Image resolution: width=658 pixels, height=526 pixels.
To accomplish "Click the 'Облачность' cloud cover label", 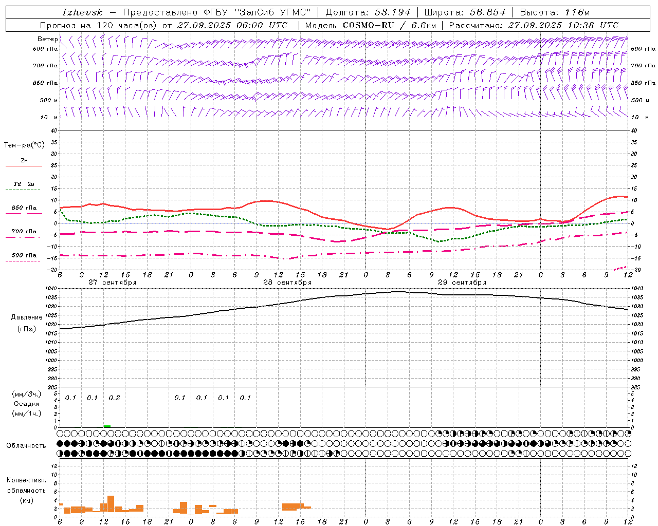I will pyautogui.click(x=26, y=446).
